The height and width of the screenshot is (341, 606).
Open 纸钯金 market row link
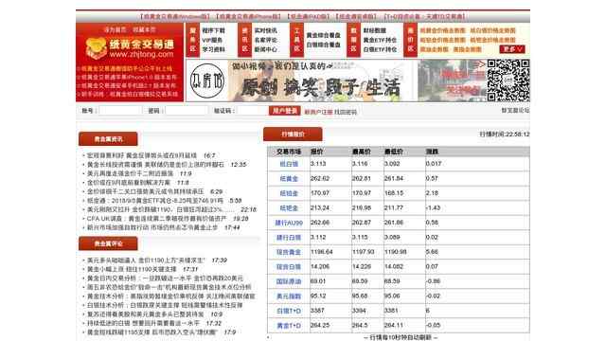(289, 208)
